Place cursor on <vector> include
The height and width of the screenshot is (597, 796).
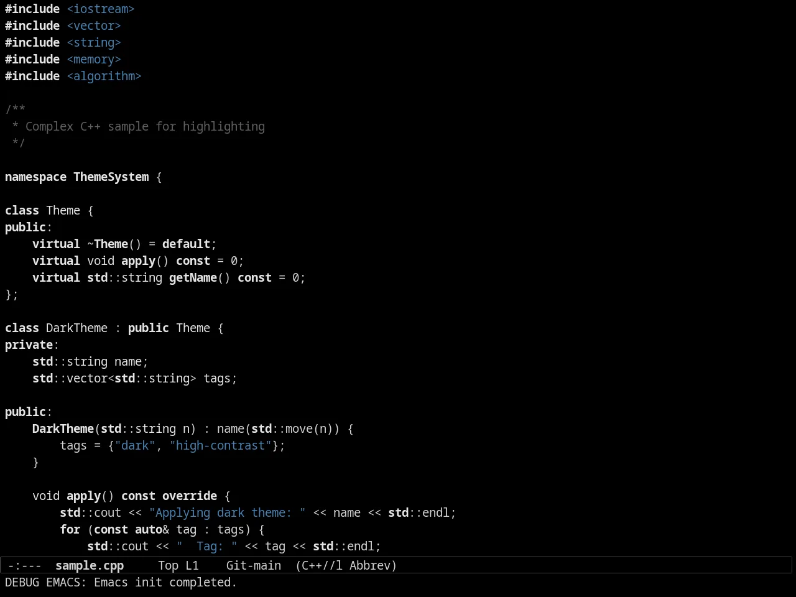(94, 25)
